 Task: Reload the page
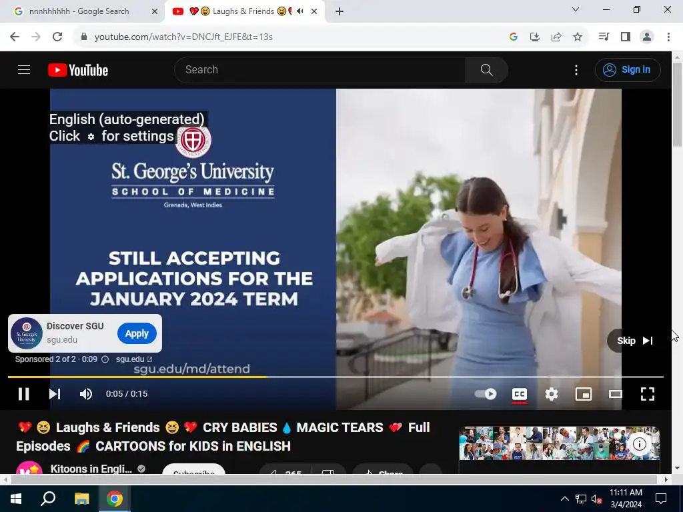(57, 37)
